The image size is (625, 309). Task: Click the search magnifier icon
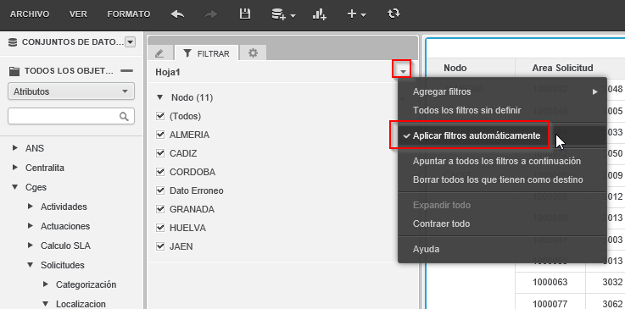(x=124, y=116)
